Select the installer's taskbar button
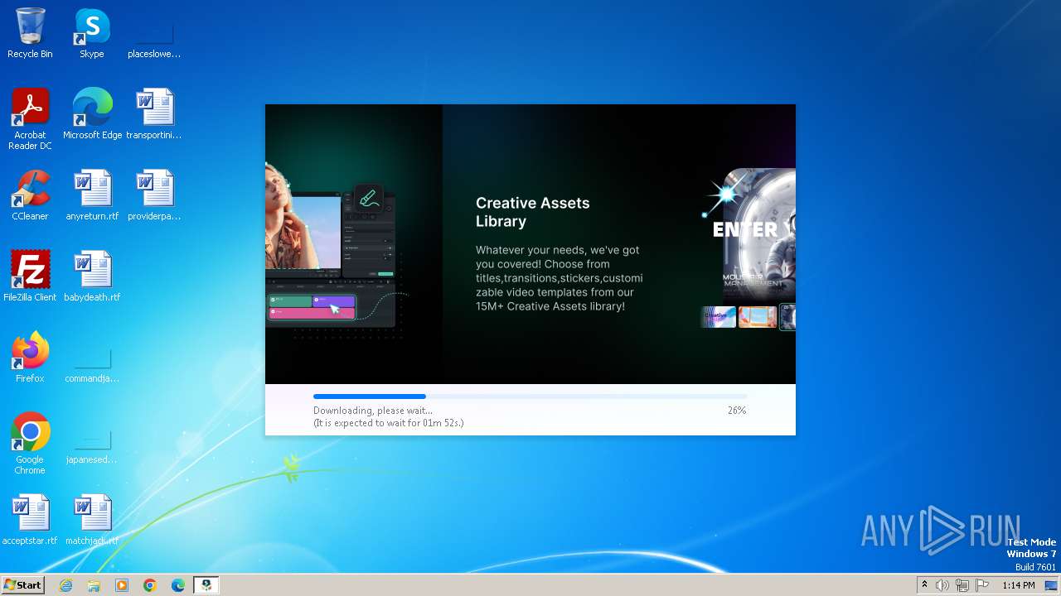The height and width of the screenshot is (596, 1061). tap(206, 585)
